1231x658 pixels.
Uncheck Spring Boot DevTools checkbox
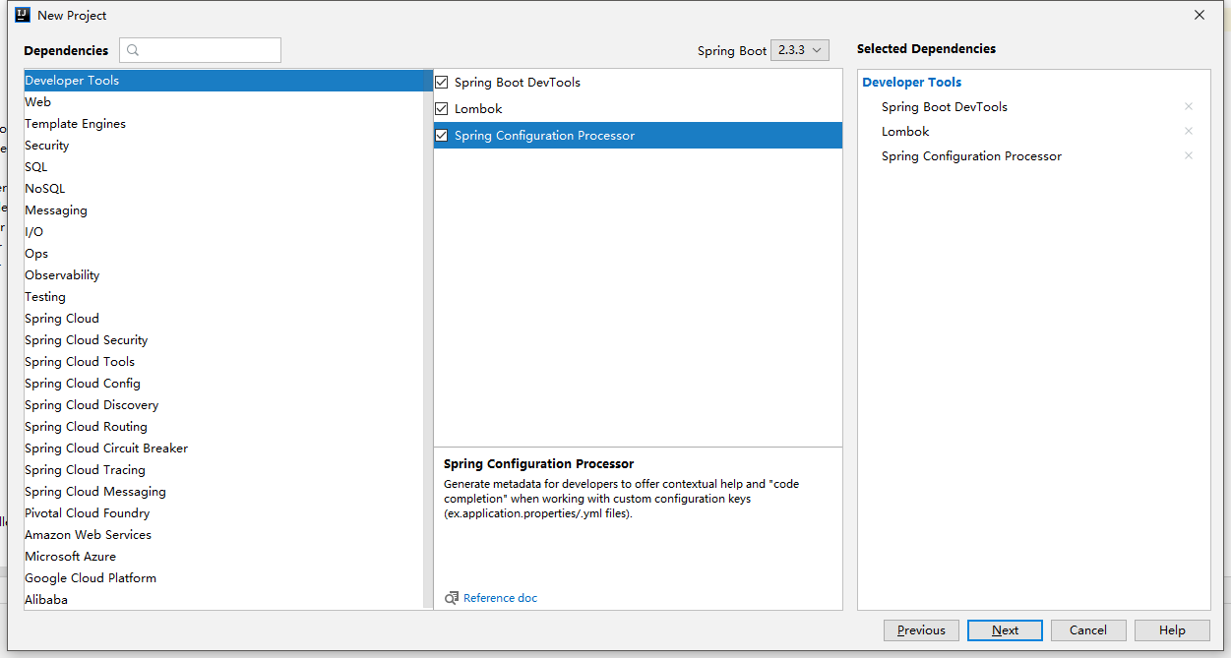tap(442, 83)
